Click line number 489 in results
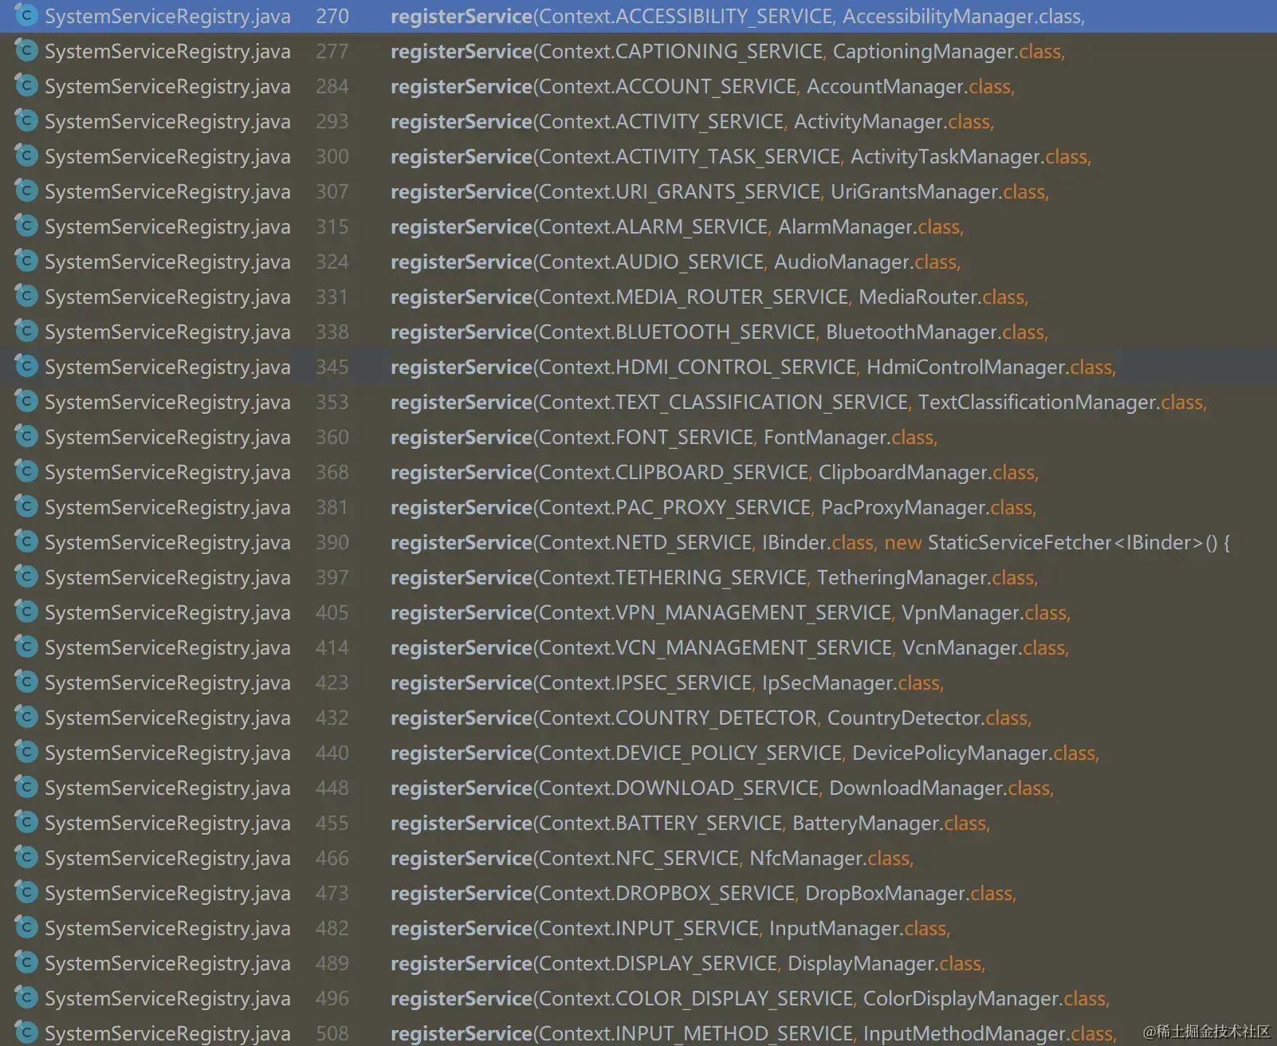1277x1046 pixels. coord(332,963)
